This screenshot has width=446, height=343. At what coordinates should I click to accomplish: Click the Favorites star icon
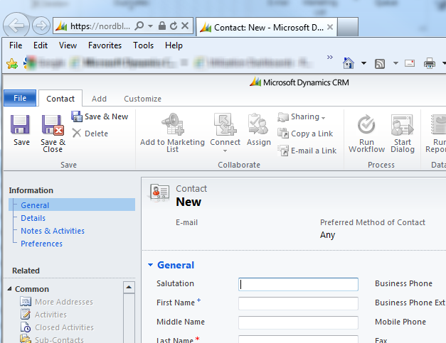pos(12,63)
